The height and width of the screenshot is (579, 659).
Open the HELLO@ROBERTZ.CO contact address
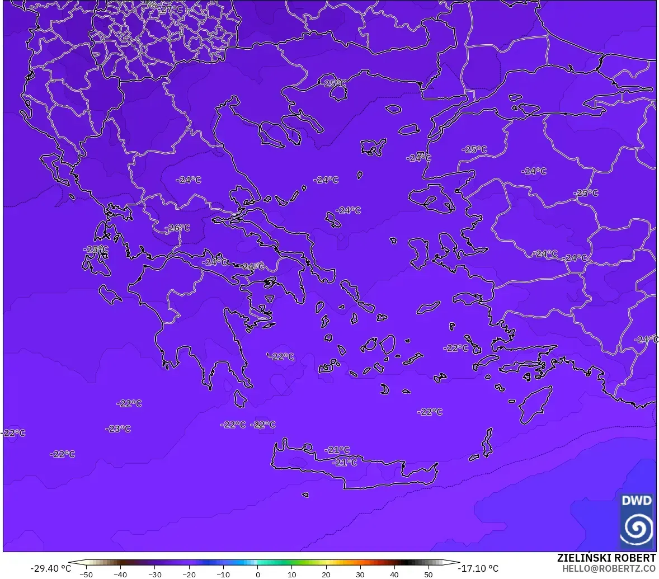(609, 568)
